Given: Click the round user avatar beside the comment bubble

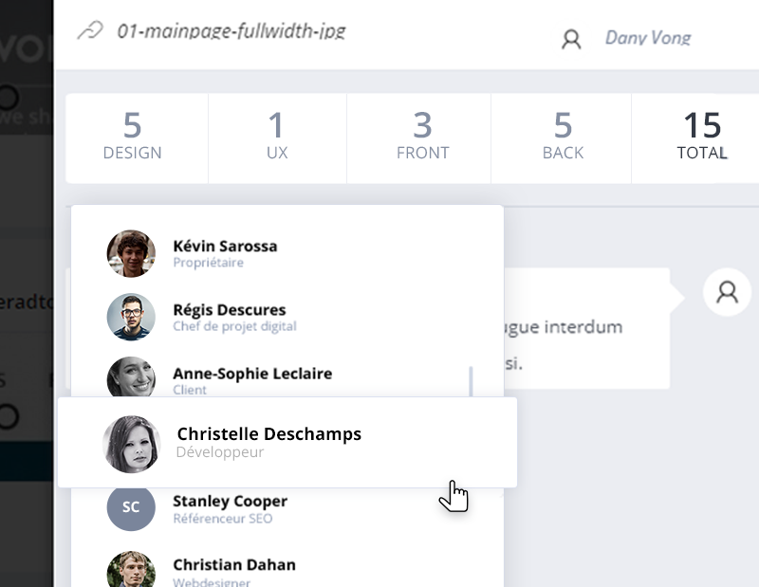Looking at the screenshot, I should [727, 292].
